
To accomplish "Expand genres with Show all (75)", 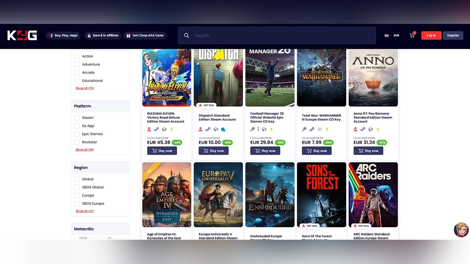I will point(85,88).
